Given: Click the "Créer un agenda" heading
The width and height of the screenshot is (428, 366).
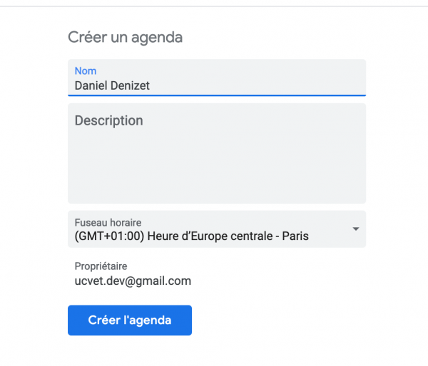Looking at the screenshot, I should [x=125, y=37].
